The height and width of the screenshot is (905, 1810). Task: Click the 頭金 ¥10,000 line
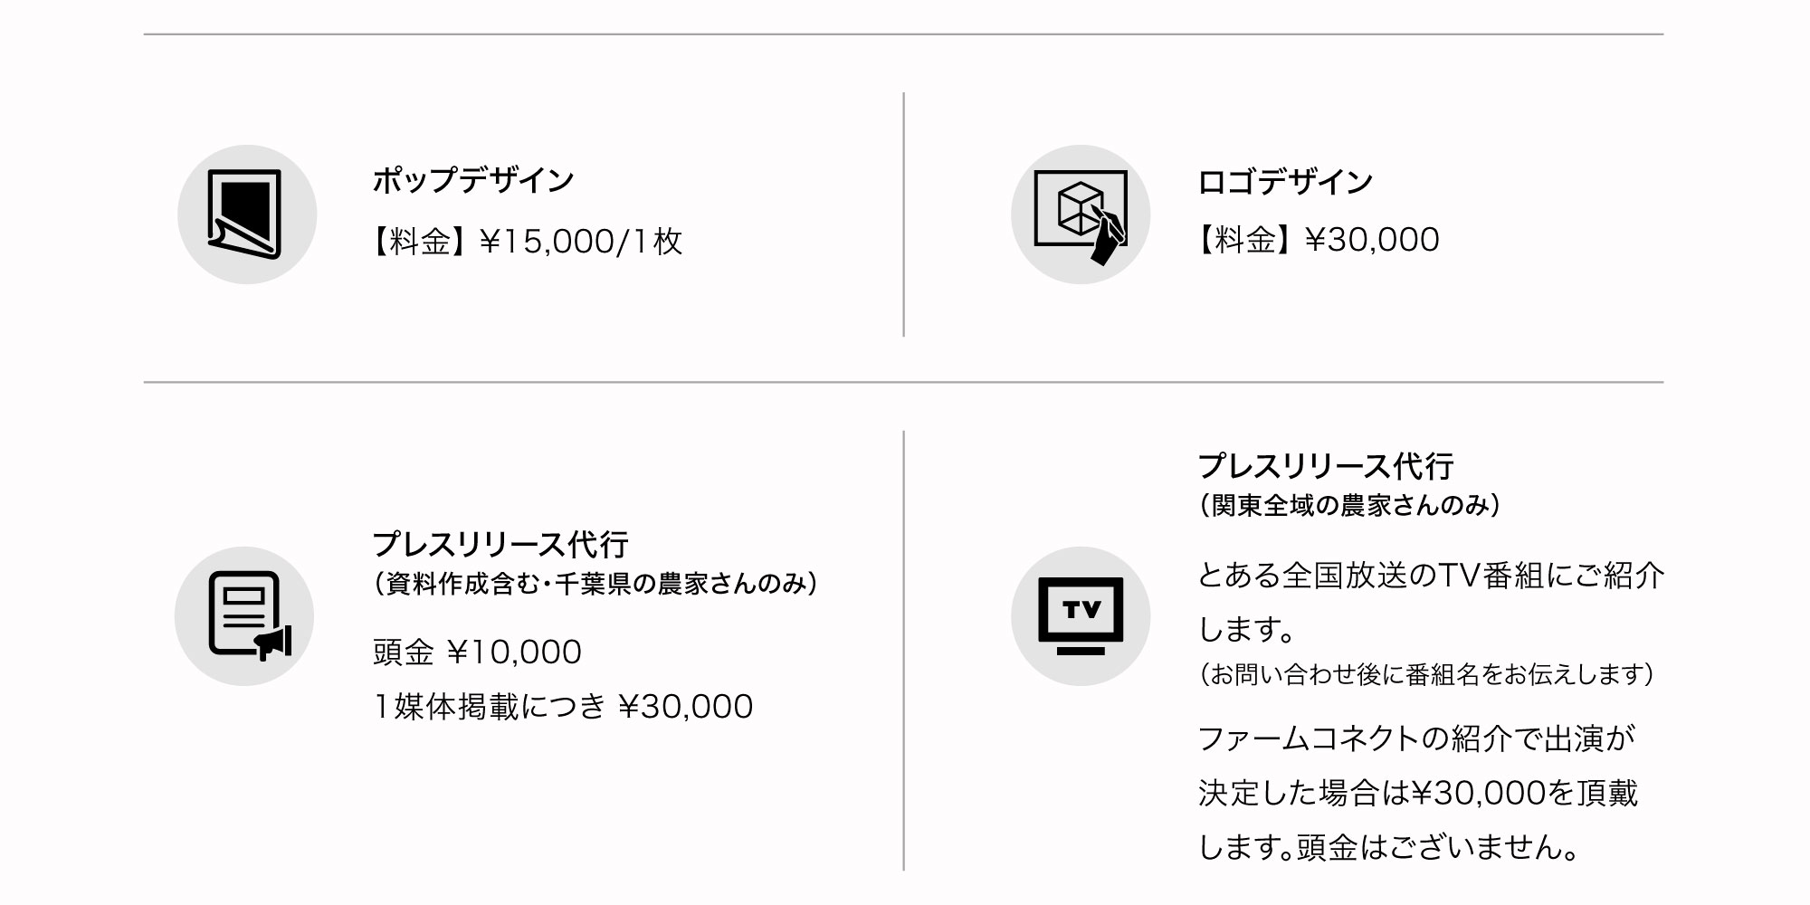click(x=477, y=652)
